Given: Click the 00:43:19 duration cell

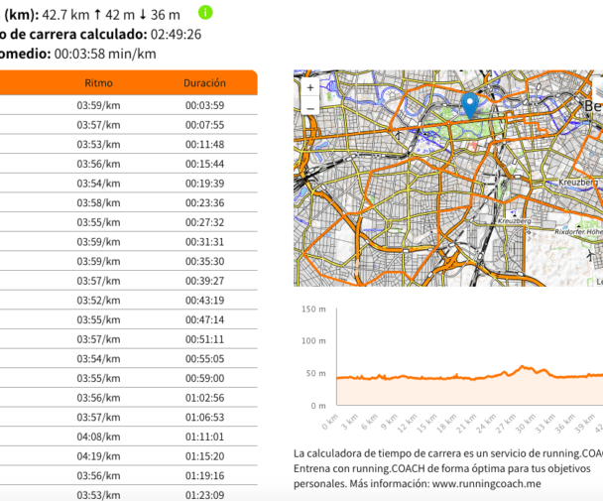Looking at the screenshot, I should (x=204, y=301).
